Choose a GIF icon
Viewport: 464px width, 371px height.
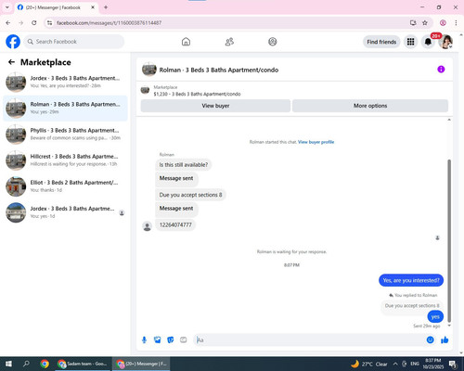(x=184, y=340)
